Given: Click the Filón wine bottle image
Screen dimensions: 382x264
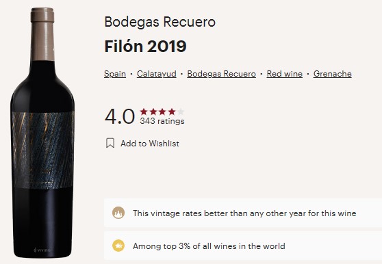Looking at the screenshot, I should [x=42, y=133].
